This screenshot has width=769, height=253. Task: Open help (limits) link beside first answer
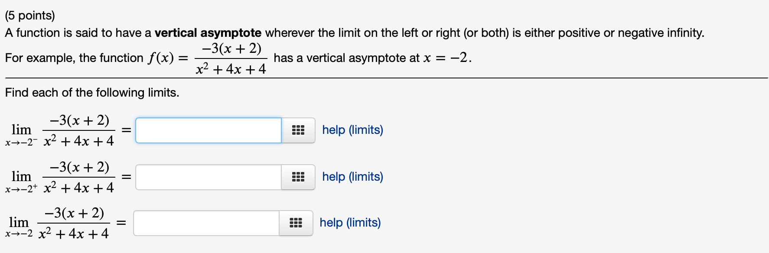pos(352,130)
